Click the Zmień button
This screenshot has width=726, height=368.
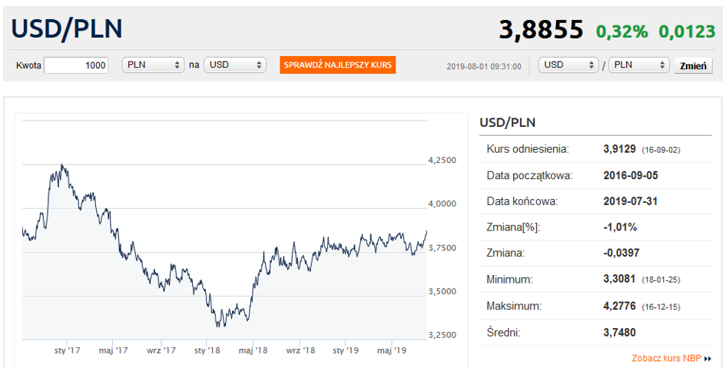693,66
